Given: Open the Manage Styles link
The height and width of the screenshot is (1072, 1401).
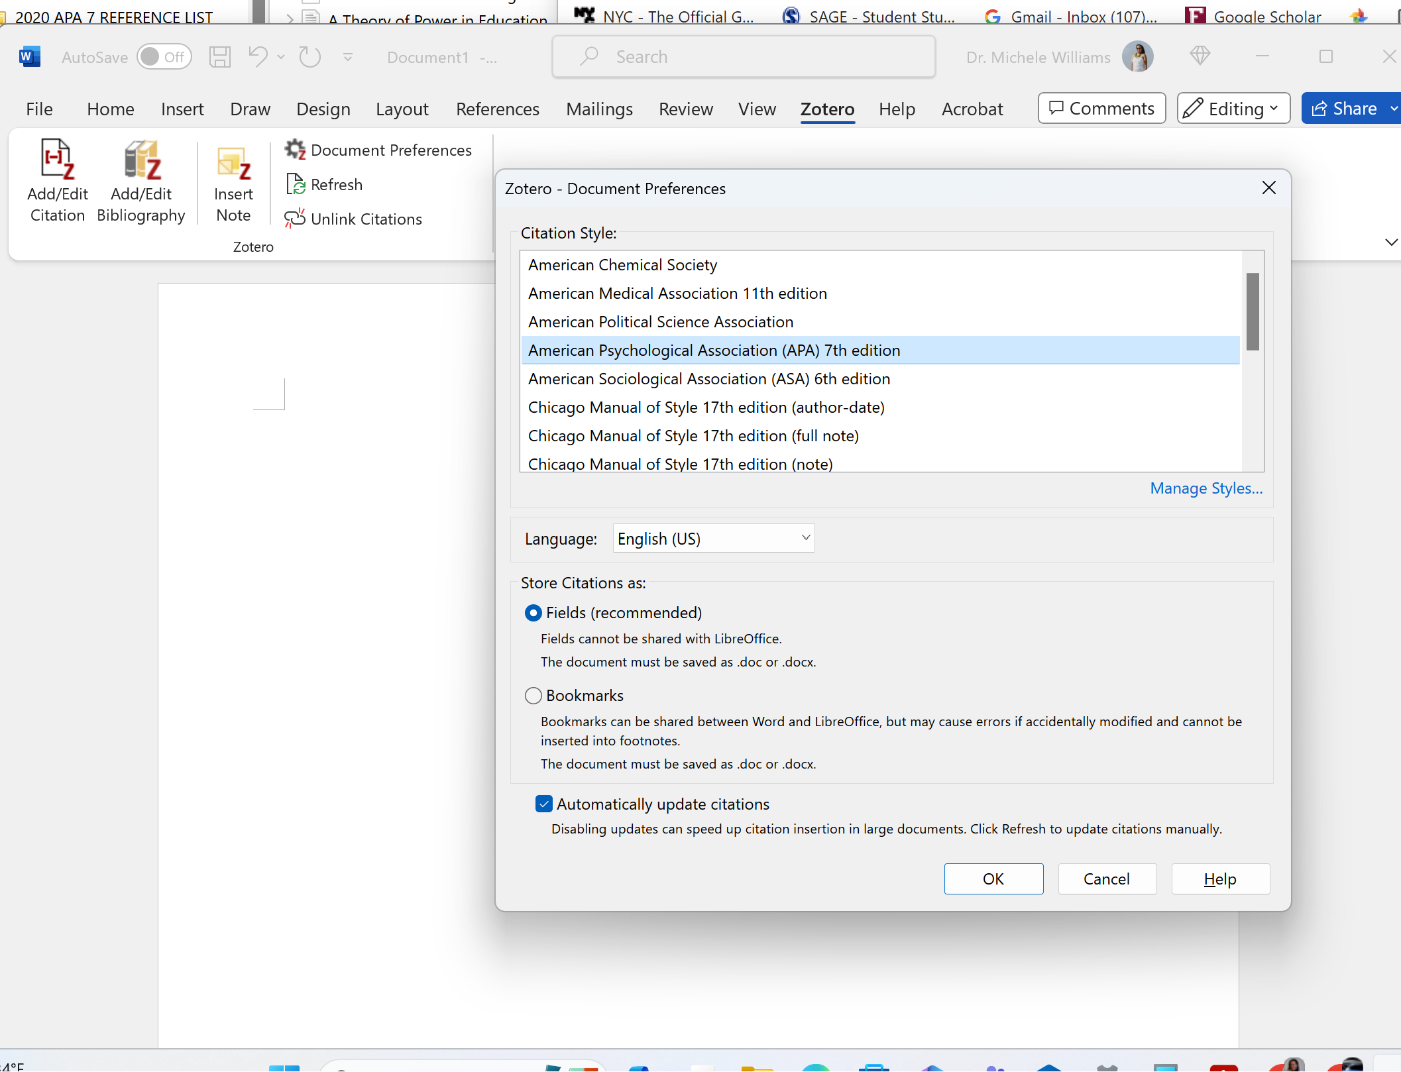Looking at the screenshot, I should click(x=1205, y=488).
